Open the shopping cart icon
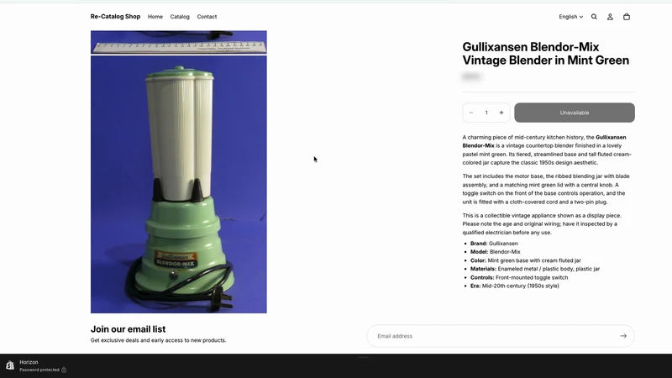672x378 pixels. (627, 17)
